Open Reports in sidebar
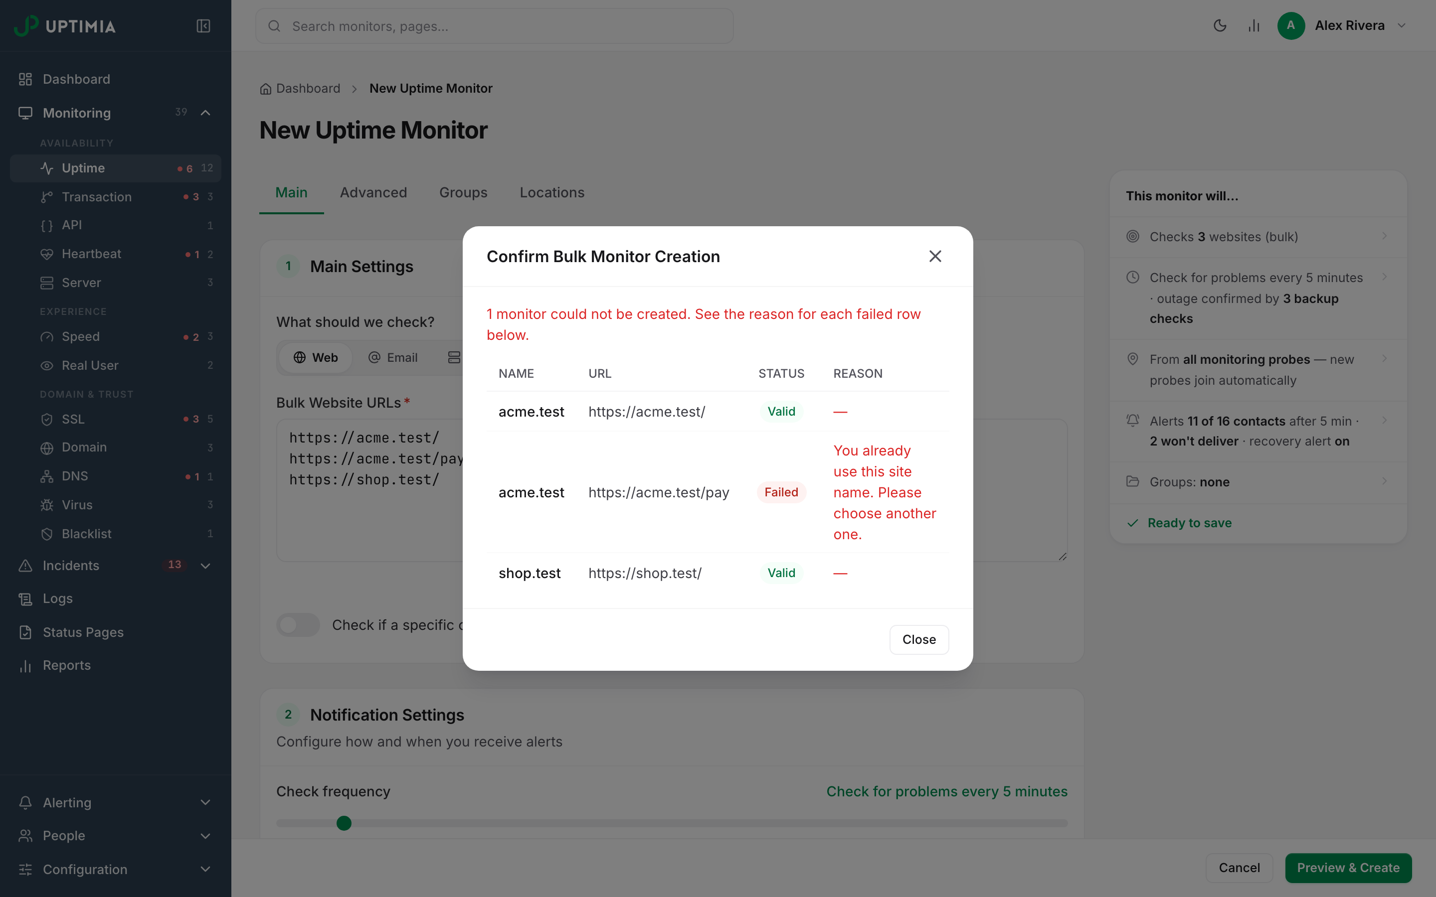The image size is (1436, 897). point(116,665)
